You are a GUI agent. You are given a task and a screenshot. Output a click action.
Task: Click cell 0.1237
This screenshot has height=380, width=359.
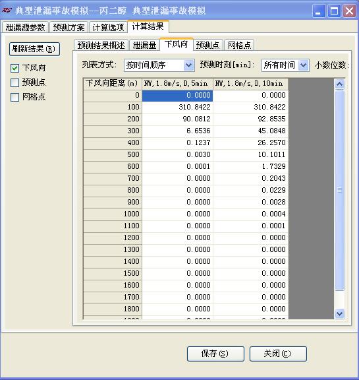[177, 143]
